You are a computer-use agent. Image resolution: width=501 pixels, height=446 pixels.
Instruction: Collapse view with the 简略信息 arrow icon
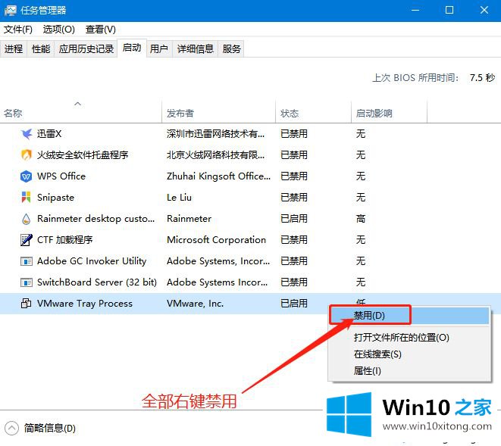coord(12,428)
